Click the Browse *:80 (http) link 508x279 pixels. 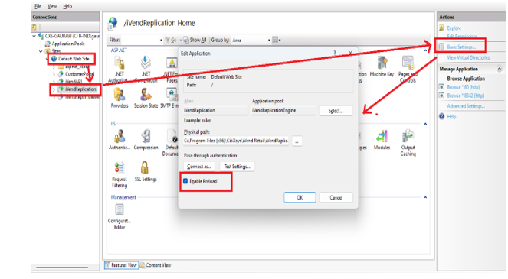click(464, 87)
